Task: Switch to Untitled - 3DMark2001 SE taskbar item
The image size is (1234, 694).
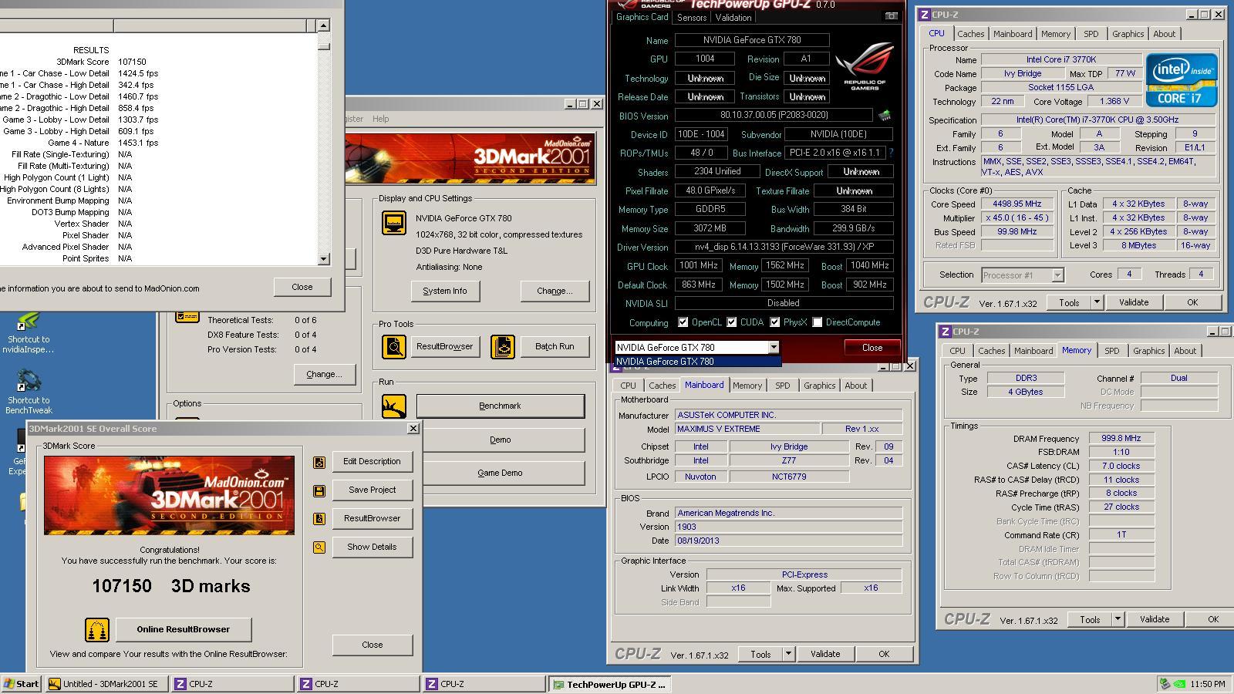Action: (x=106, y=684)
